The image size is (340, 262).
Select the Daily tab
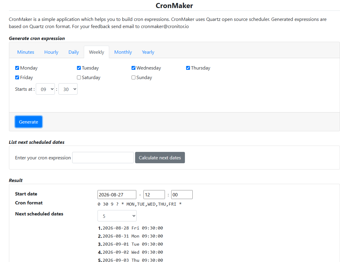73,52
